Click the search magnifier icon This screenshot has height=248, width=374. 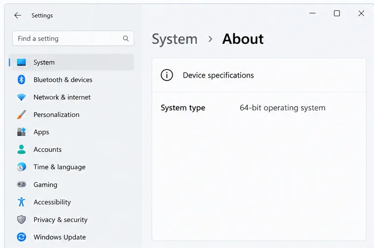coord(125,38)
